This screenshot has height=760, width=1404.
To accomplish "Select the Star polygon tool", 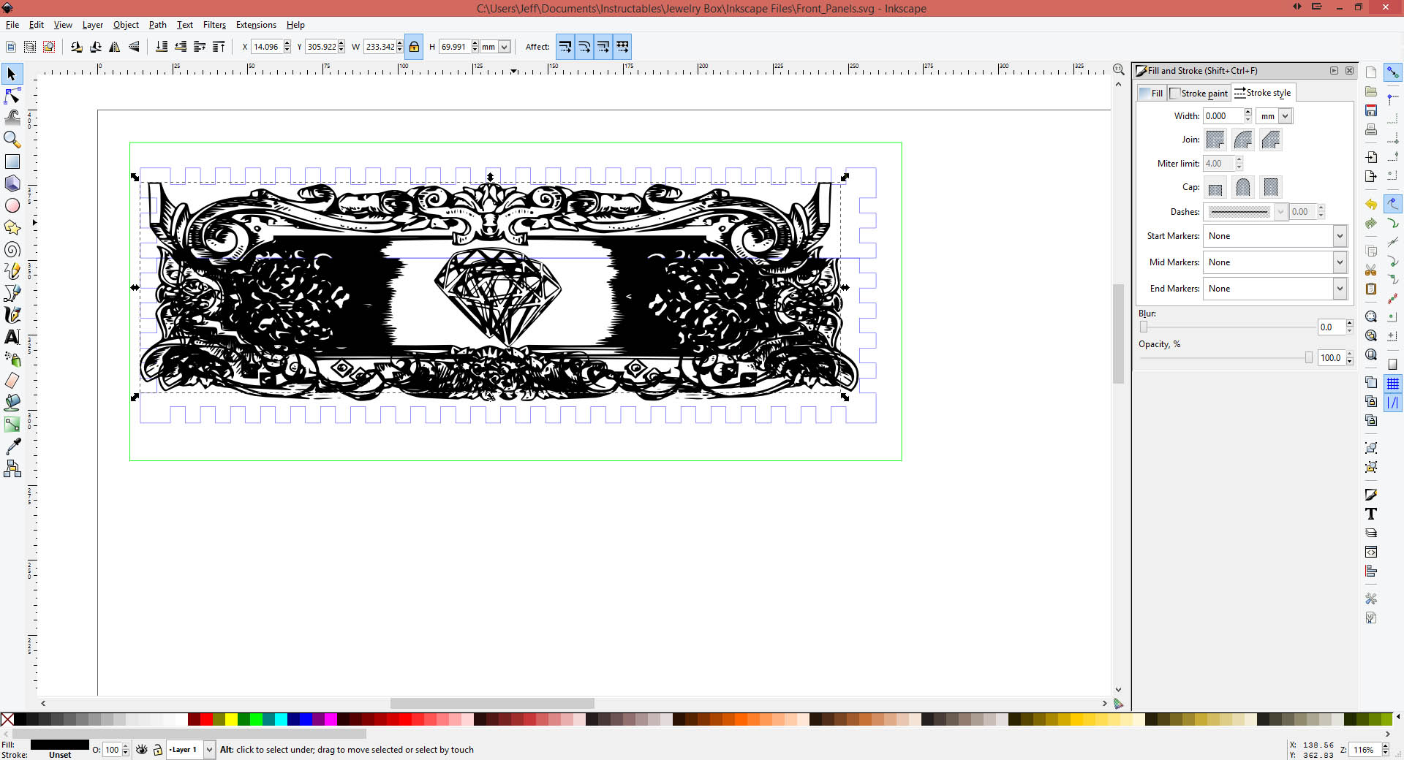I will (x=12, y=227).
